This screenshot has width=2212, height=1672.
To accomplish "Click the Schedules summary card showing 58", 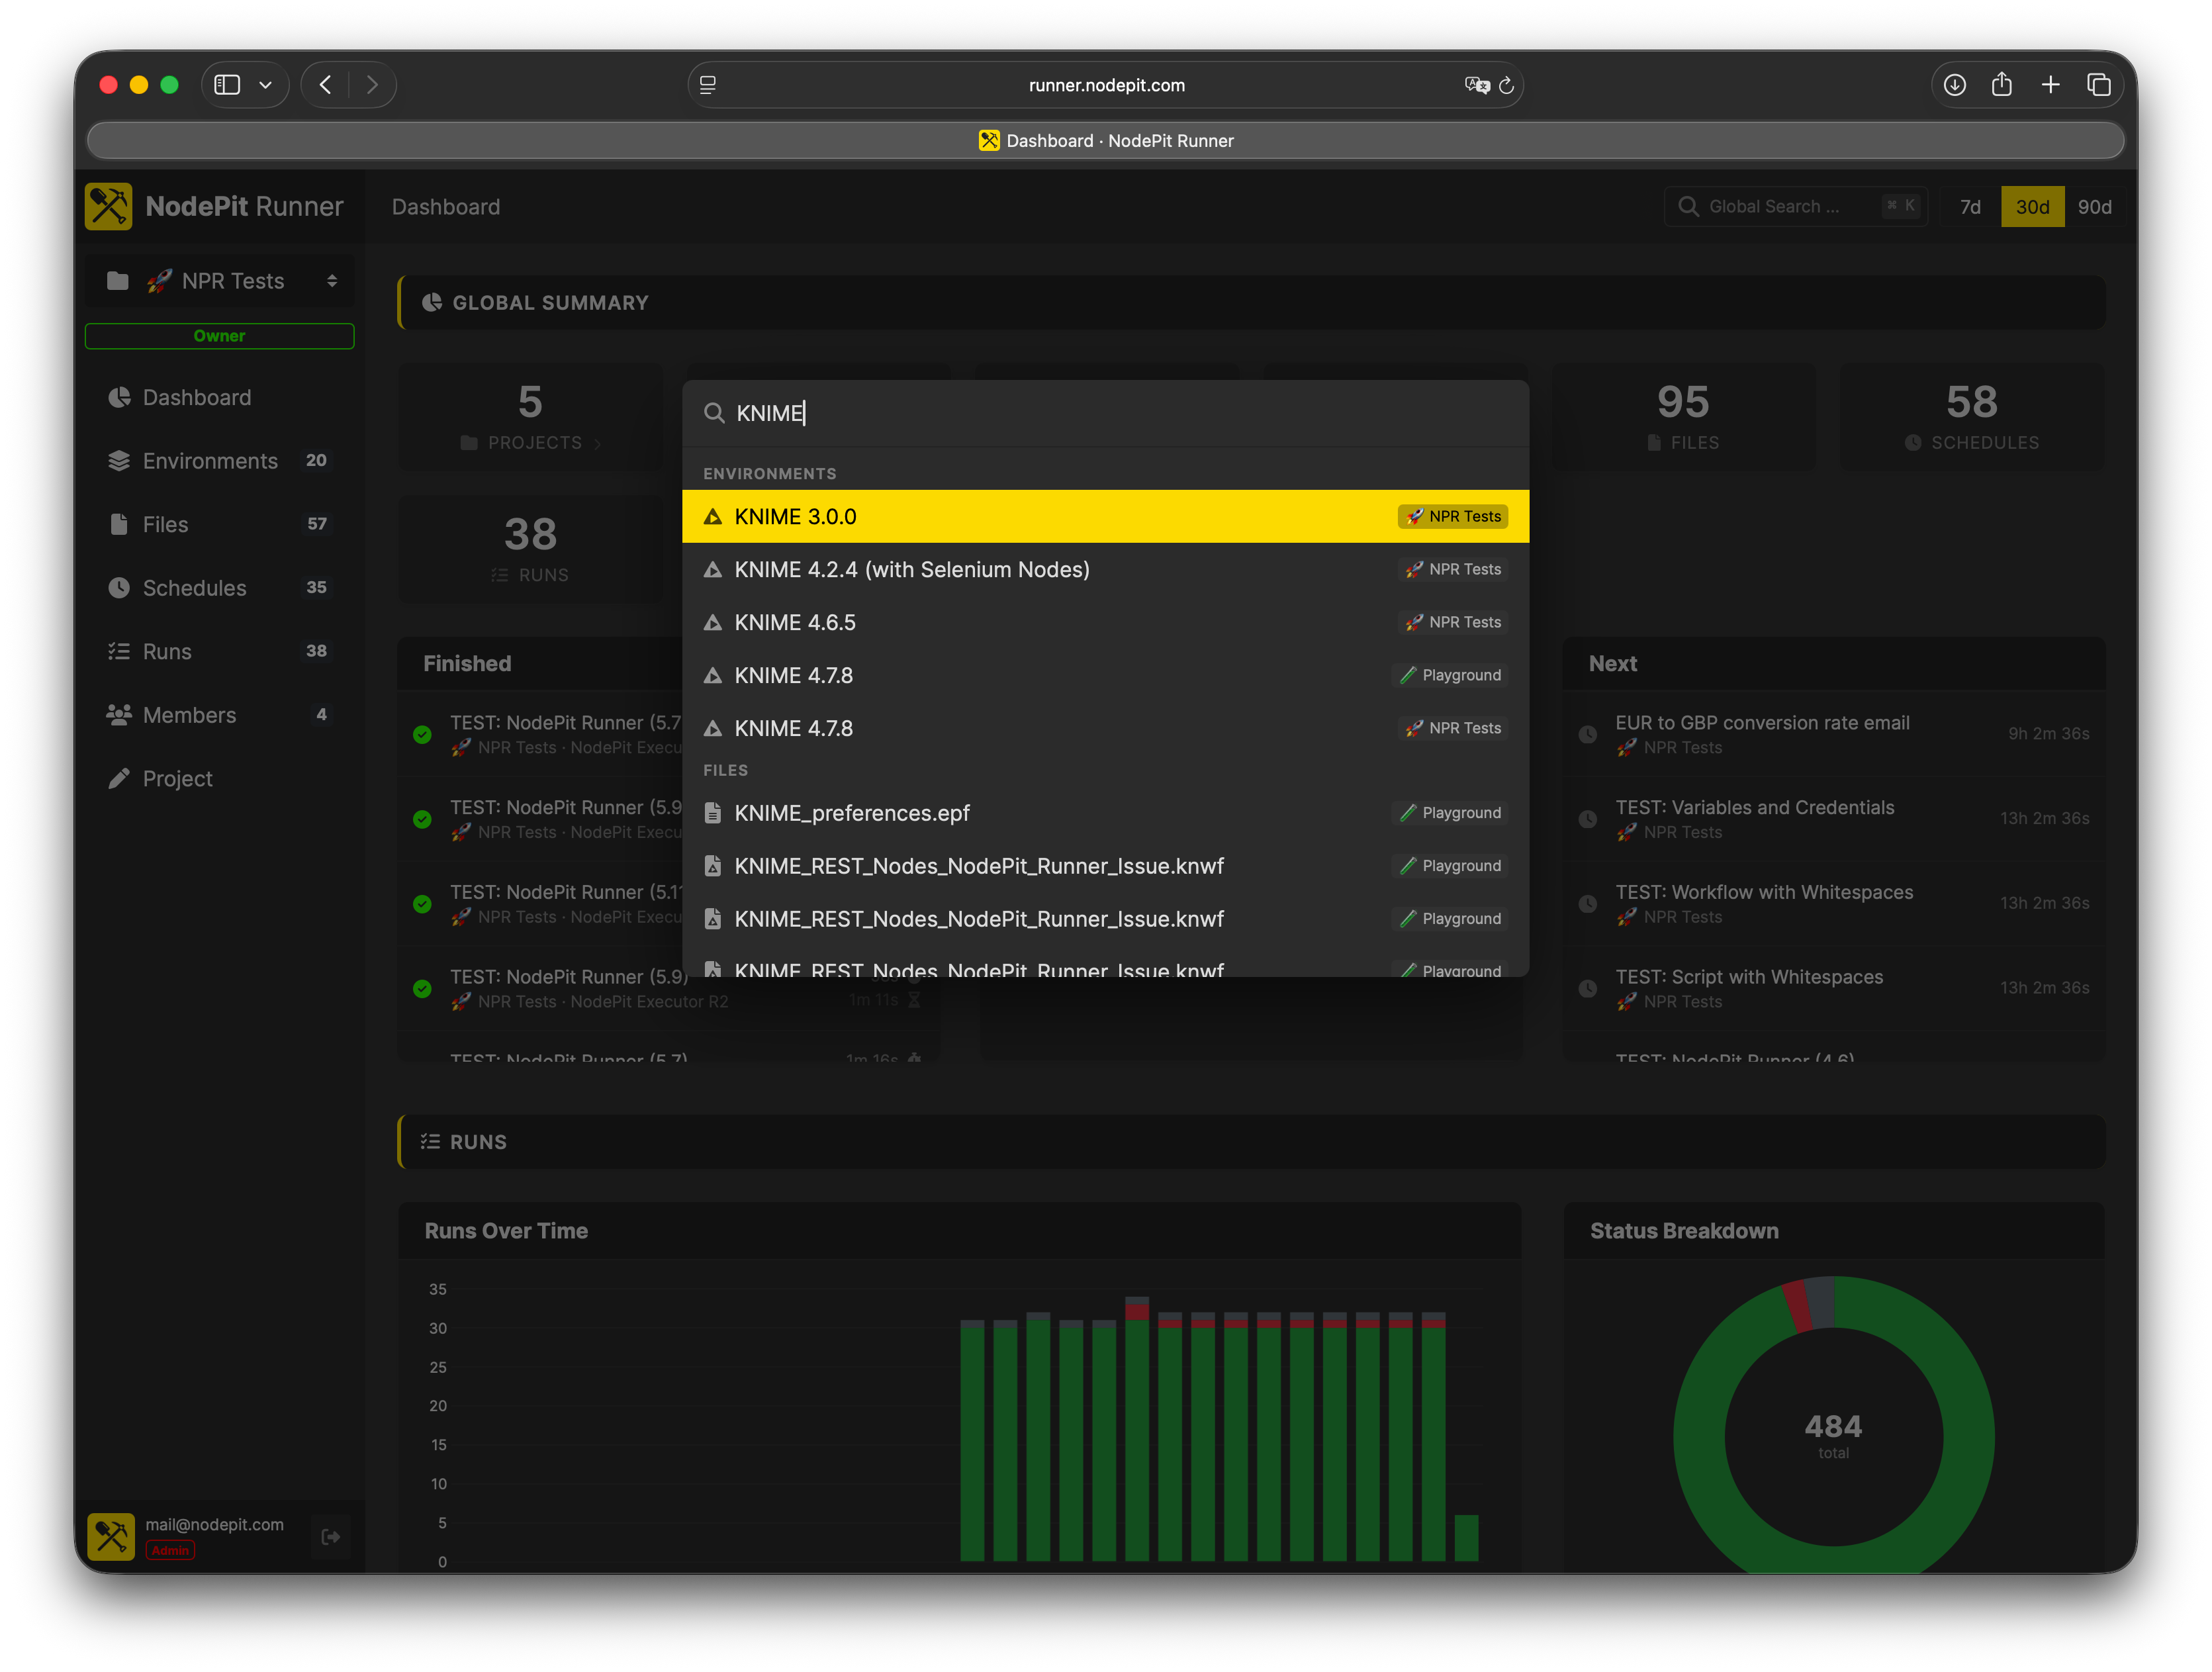I will click(1972, 416).
